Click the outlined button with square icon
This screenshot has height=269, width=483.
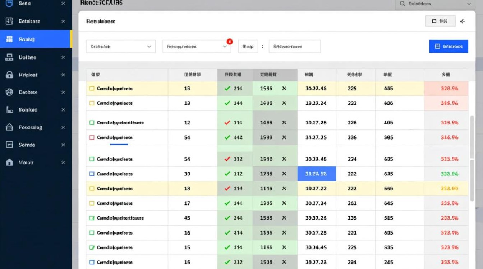[440, 21]
